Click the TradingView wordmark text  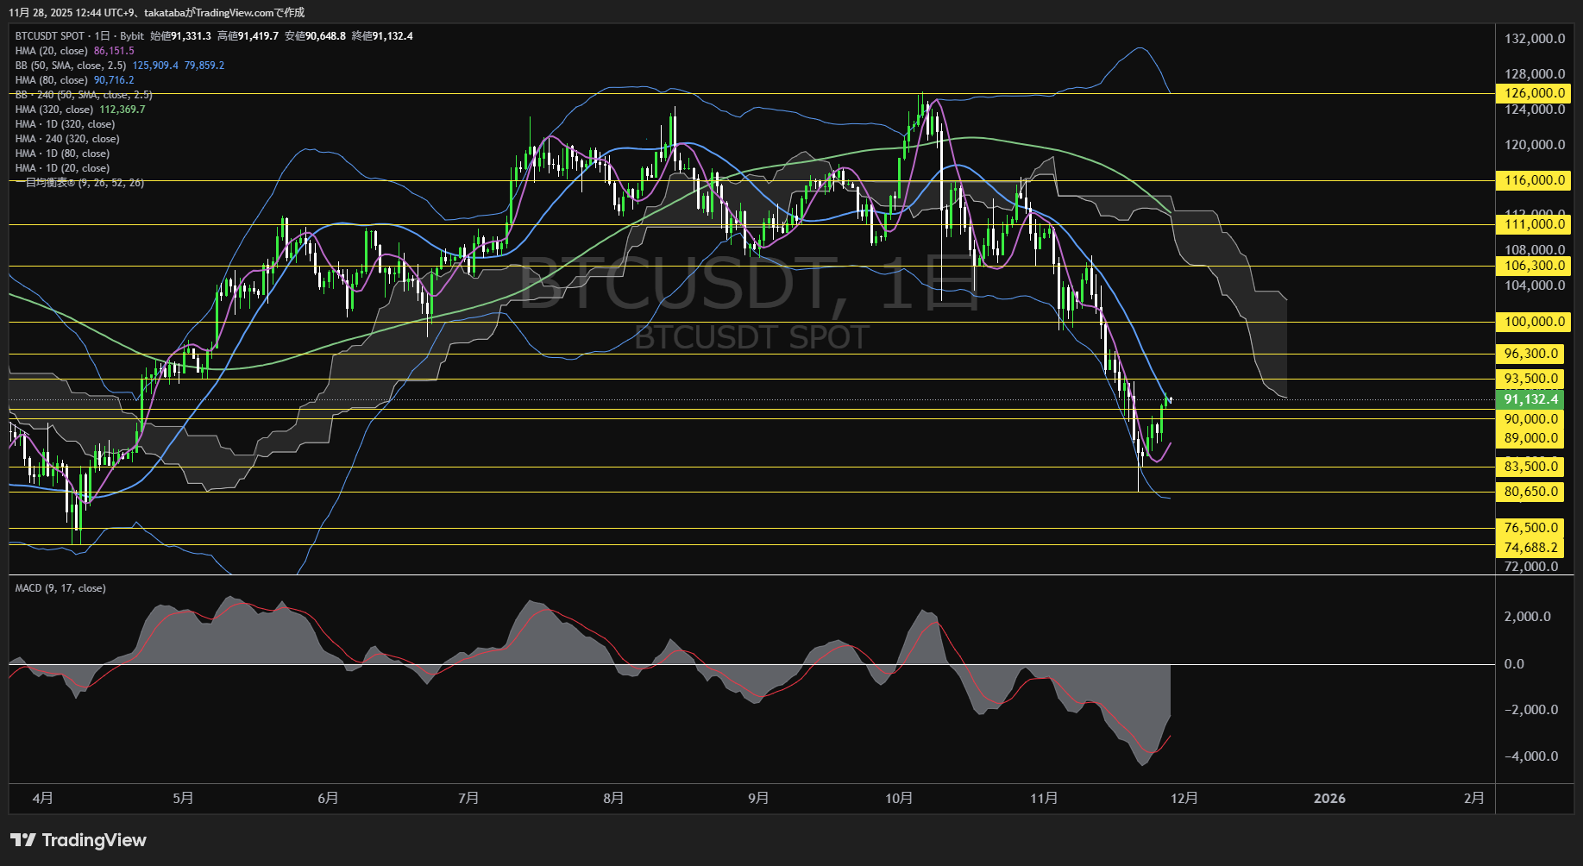94,840
